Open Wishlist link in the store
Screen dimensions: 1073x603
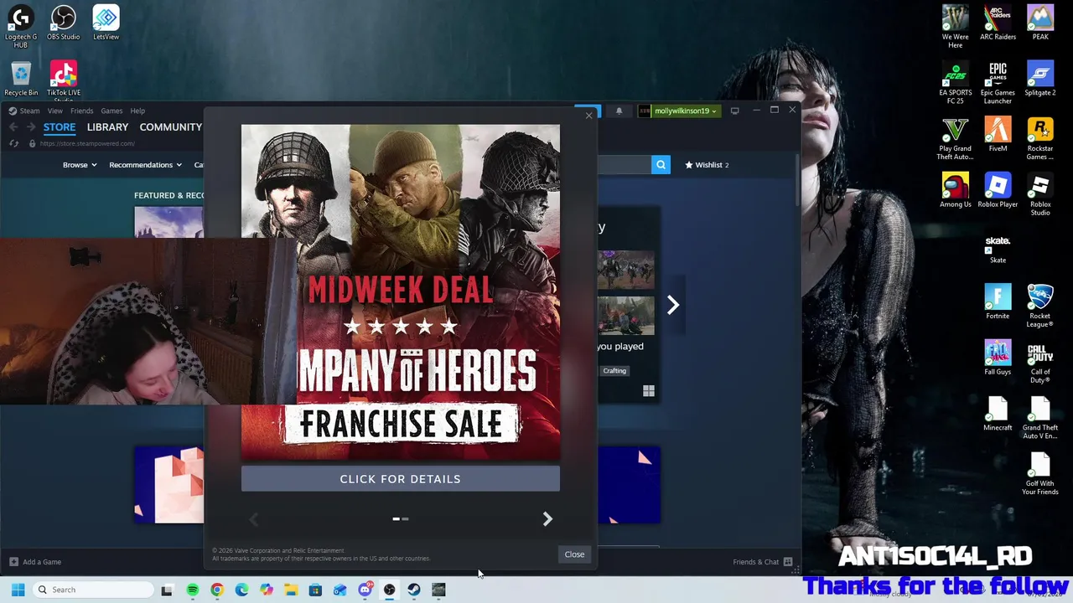coord(707,165)
